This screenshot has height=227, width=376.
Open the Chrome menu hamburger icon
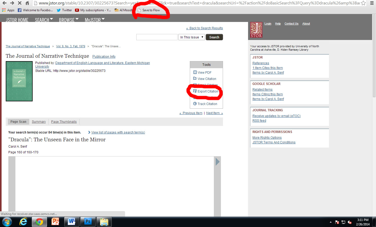pos(372,3)
